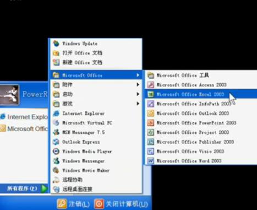Screen dimensions: 257x210
Task: Click the 注销(L) log off button
Action: click(73, 204)
